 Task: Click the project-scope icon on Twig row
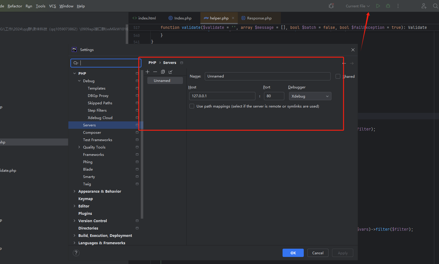pos(137,184)
